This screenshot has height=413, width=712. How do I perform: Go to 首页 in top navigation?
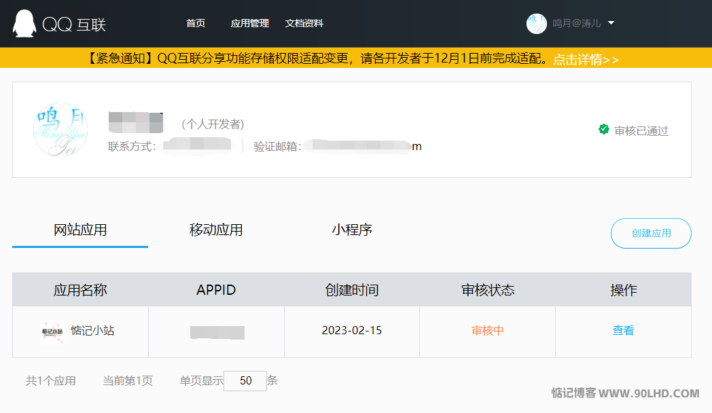point(196,23)
